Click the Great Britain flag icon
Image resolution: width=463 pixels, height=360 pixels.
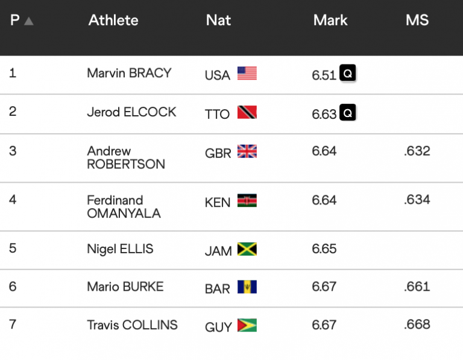[x=247, y=151]
